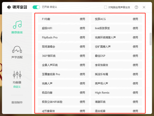Click the music note recommended effects icon

point(17,24)
